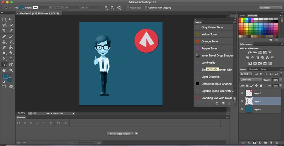Click the fx layer style icon
The width and height of the screenshot is (284, 146).
click(249, 143)
